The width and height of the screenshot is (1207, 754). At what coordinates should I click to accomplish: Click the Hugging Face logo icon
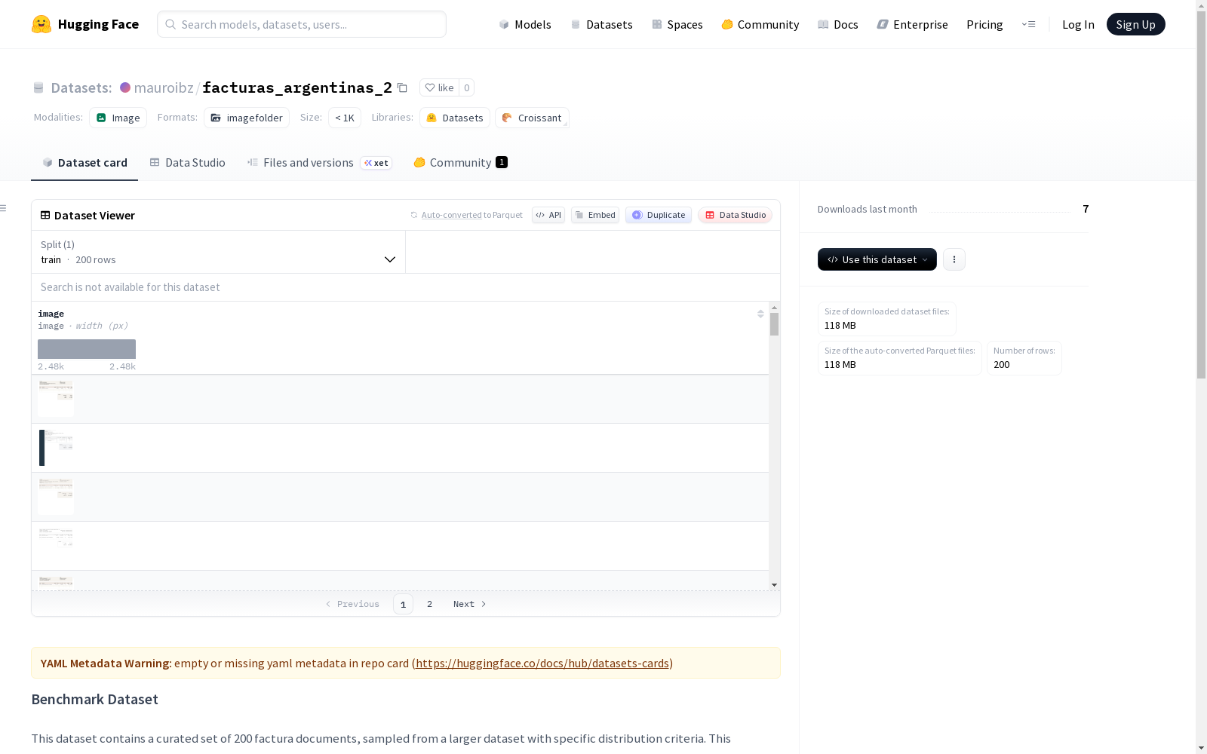click(41, 24)
